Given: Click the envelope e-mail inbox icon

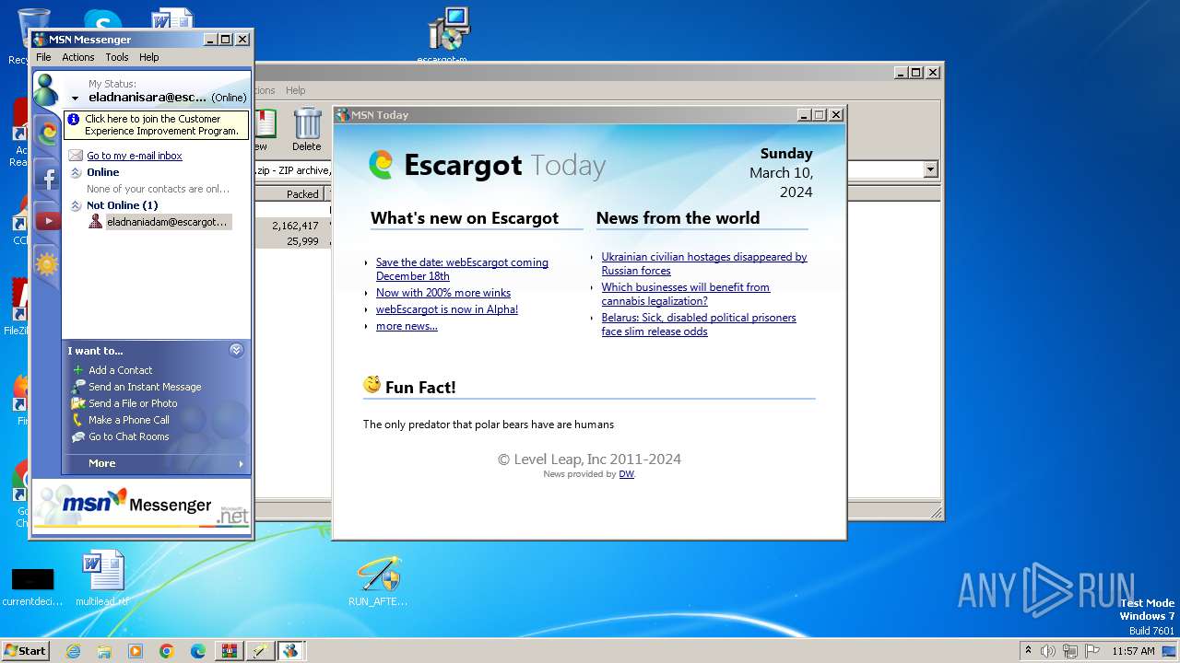Looking at the screenshot, I should 76,156.
